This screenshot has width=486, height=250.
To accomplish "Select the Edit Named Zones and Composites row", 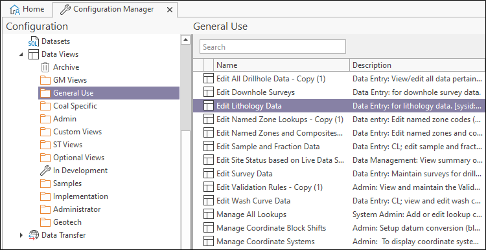I will [x=340, y=133].
